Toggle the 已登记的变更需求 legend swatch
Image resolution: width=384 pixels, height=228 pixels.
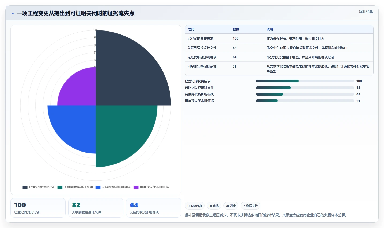(25, 187)
